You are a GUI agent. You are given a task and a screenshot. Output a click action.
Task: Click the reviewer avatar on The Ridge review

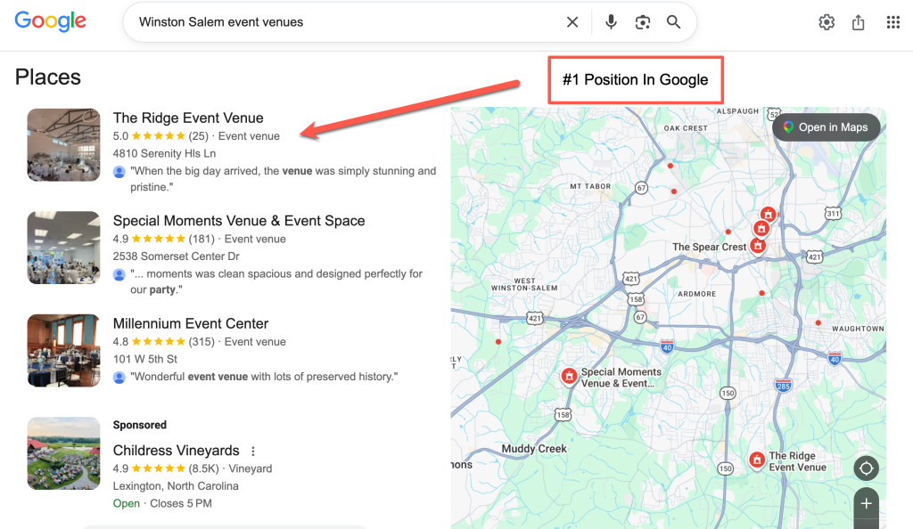tap(119, 172)
